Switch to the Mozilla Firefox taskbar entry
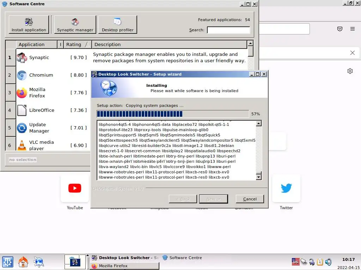Image resolution: width=361 pixels, height=270 pixels. (x=125, y=266)
